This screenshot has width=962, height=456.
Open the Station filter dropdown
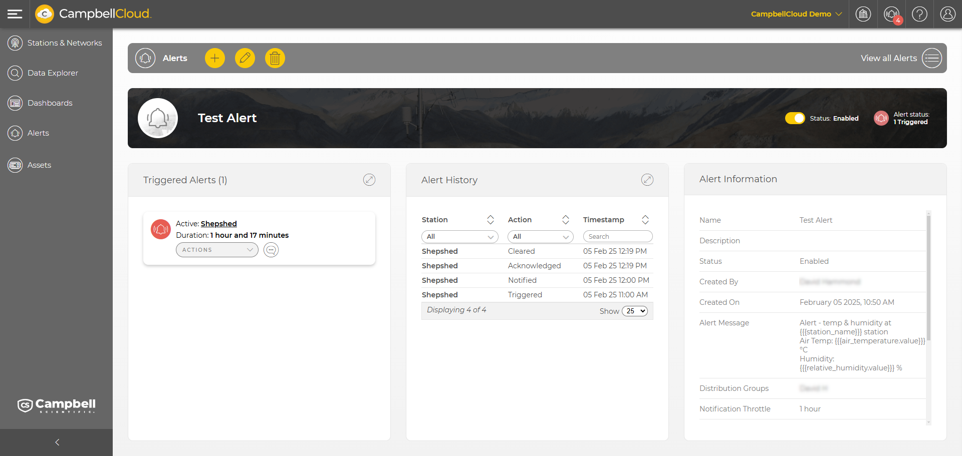(x=460, y=236)
